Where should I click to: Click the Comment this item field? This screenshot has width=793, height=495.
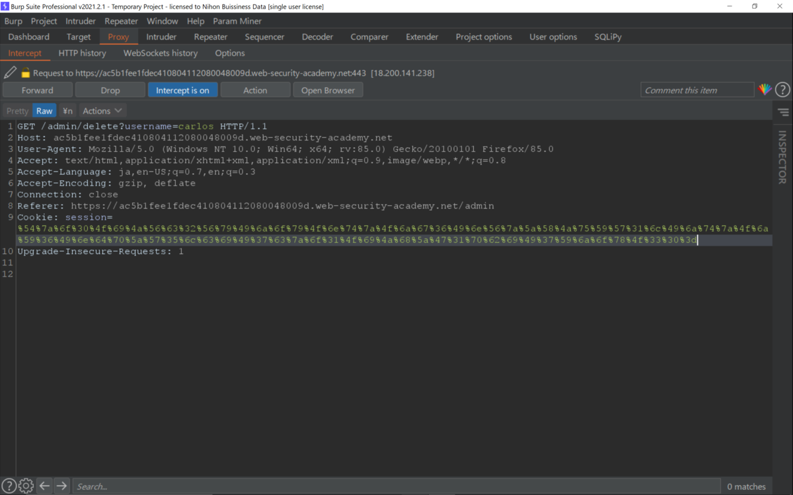click(x=697, y=90)
